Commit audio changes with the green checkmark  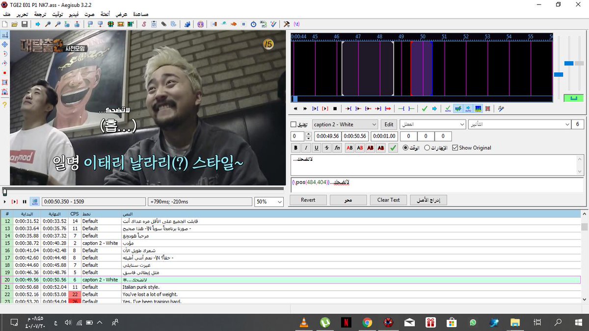pos(425,108)
